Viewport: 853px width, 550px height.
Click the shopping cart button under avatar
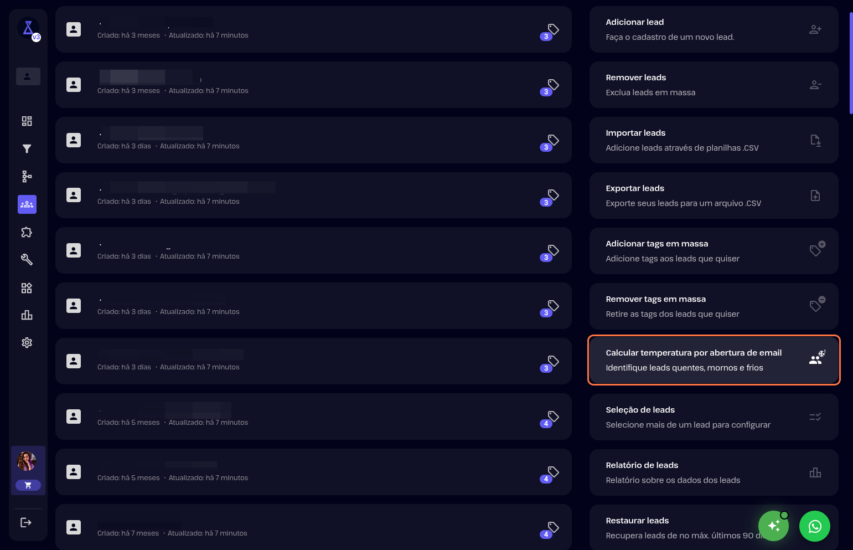click(x=28, y=485)
